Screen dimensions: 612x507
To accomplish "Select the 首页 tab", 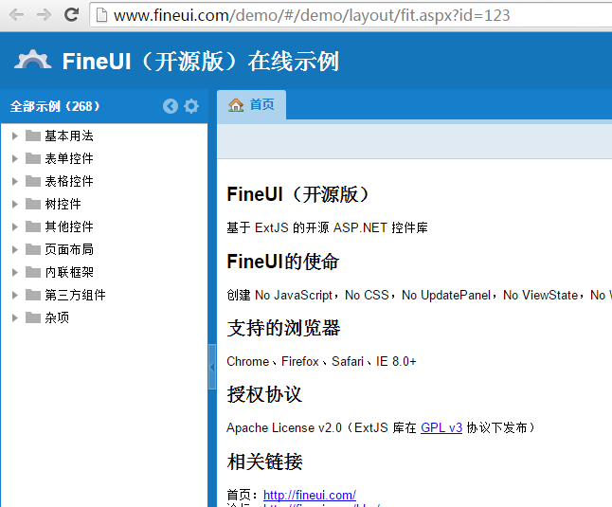I will click(x=252, y=104).
